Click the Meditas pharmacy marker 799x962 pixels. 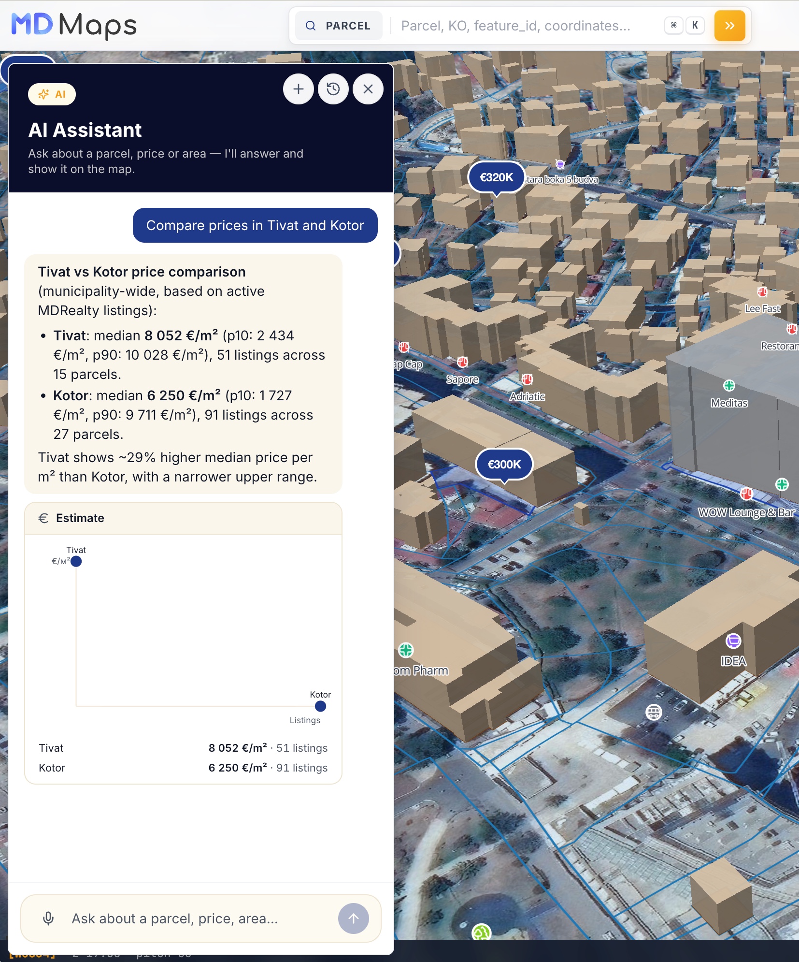pyautogui.click(x=729, y=385)
